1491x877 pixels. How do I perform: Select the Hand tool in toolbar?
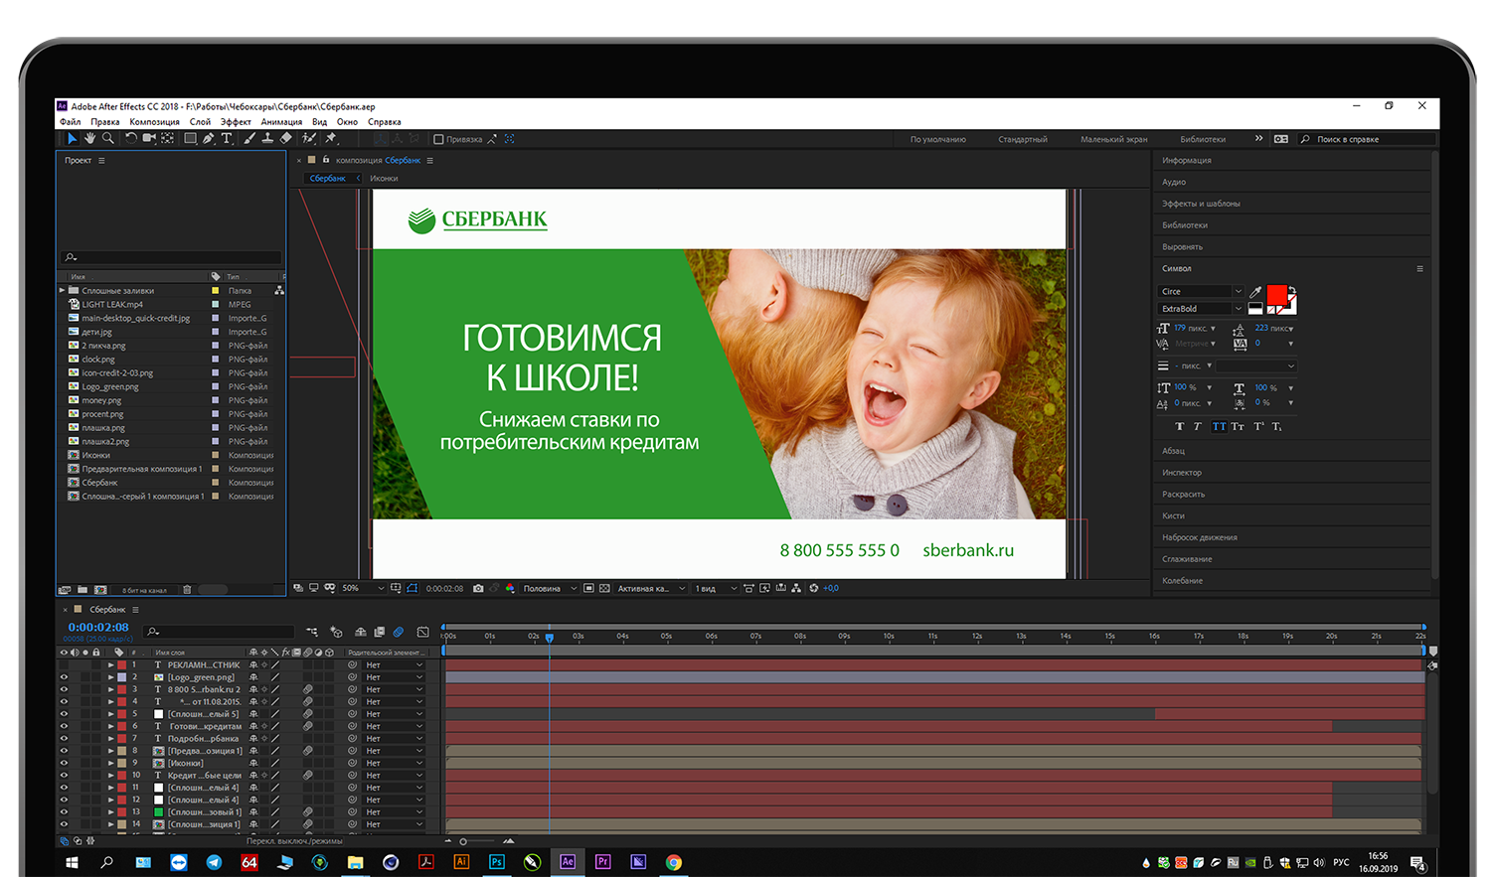(89, 139)
